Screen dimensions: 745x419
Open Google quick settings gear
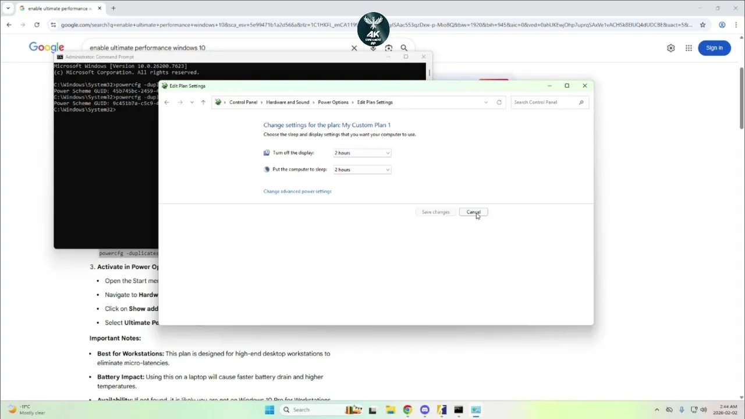pyautogui.click(x=671, y=48)
